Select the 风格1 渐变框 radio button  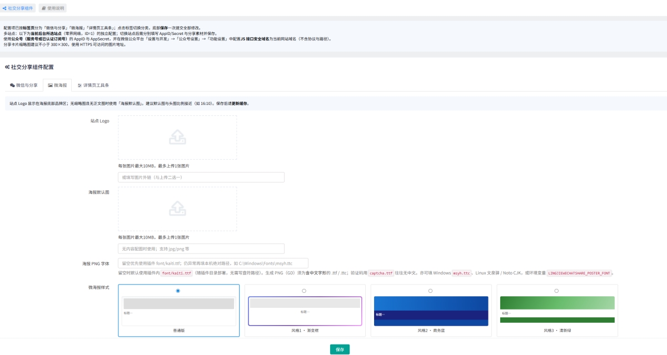pos(303,291)
